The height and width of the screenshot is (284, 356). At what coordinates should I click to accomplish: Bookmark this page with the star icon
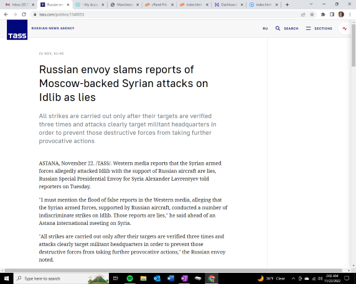312,14
